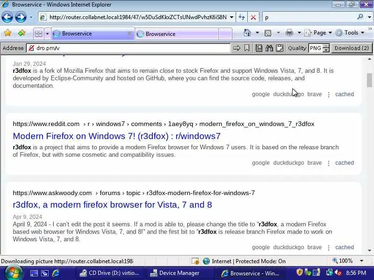374x280 pixels.
Task: Open the search provider options dropdown
Action: click(x=369, y=17)
